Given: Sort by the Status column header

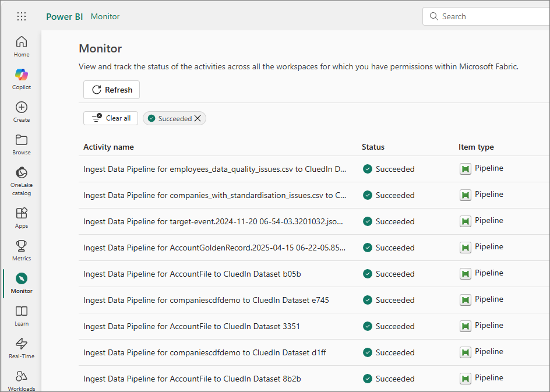Looking at the screenshot, I should (373, 147).
